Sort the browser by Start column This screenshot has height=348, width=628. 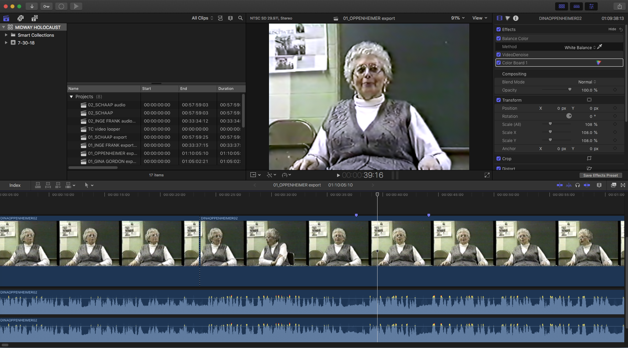[x=160, y=89]
